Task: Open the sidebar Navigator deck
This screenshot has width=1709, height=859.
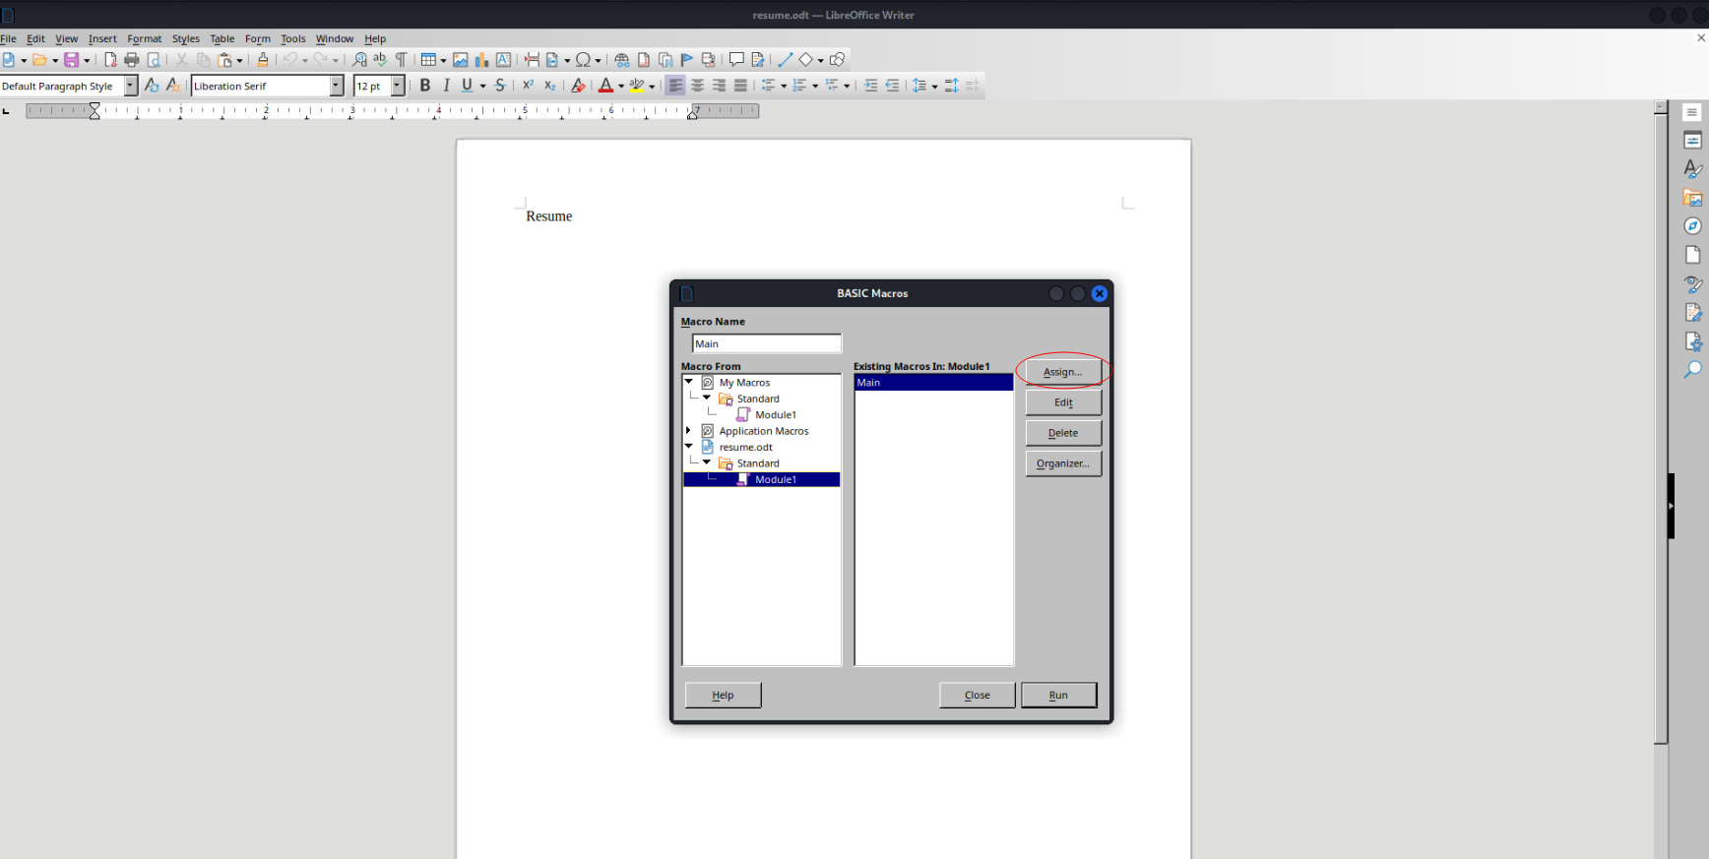Action: (x=1692, y=226)
